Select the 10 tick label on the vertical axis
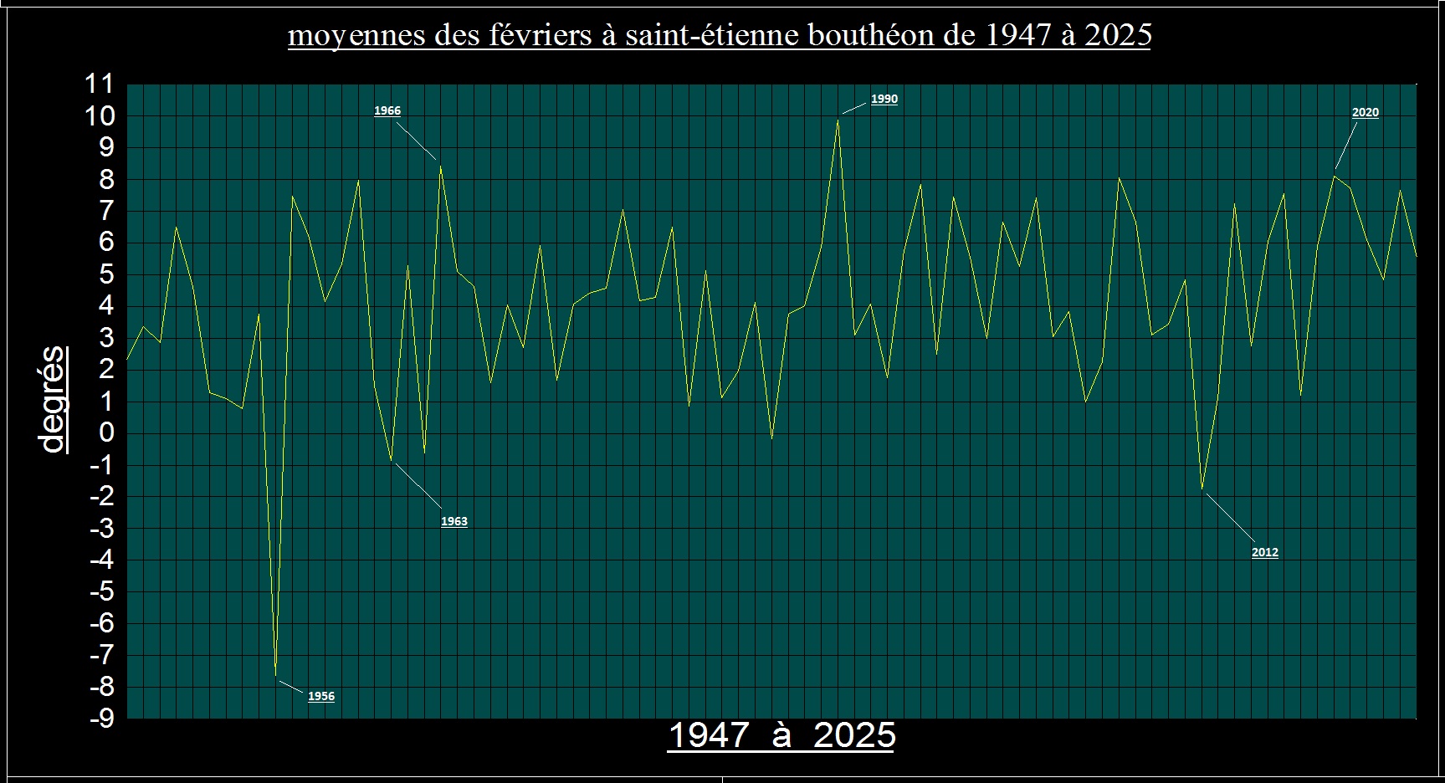 (x=100, y=115)
